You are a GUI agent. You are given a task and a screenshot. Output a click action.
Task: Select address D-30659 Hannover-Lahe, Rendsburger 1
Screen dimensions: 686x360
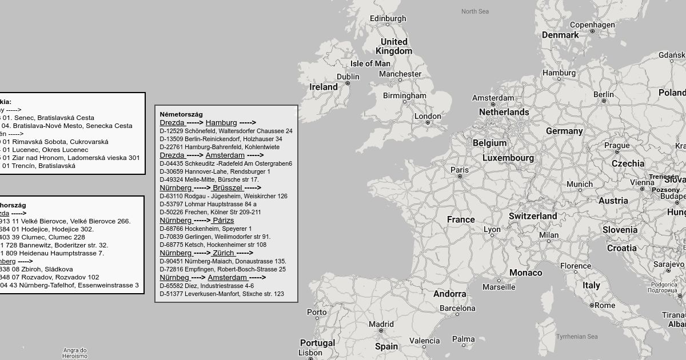tap(215, 171)
